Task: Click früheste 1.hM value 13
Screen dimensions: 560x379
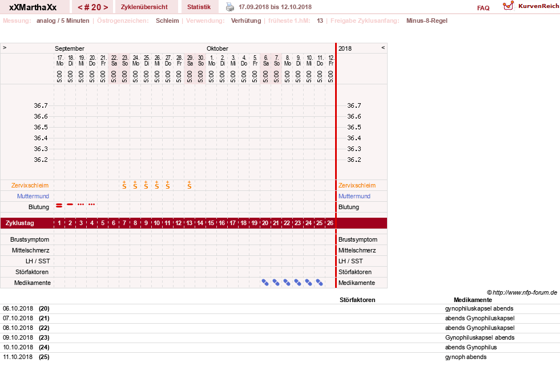Action: 320,21
